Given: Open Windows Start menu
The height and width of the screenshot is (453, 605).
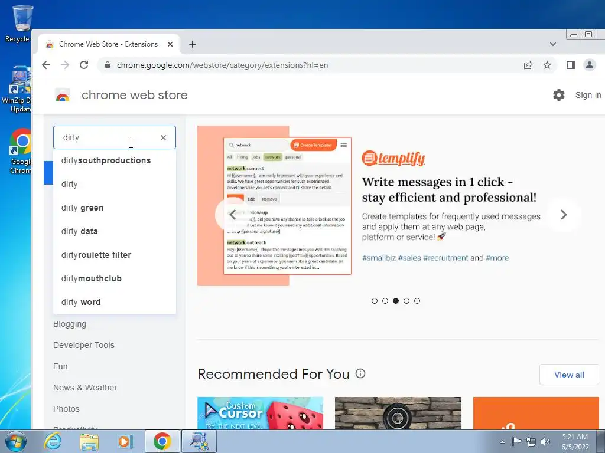Looking at the screenshot, I should pyautogui.click(x=15, y=441).
